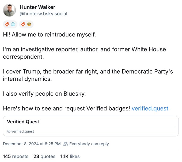Click the small globe icon in link card
The height and width of the screenshot is (162, 182).
click(9, 131)
